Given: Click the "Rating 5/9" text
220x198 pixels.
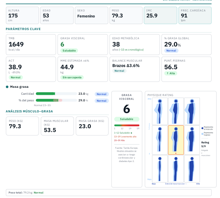Looking at the screenshot, I should (205, 144).
